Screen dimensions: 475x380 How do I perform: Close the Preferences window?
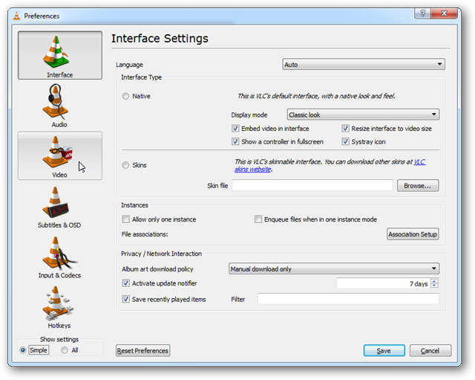click(x=444, y=13)
